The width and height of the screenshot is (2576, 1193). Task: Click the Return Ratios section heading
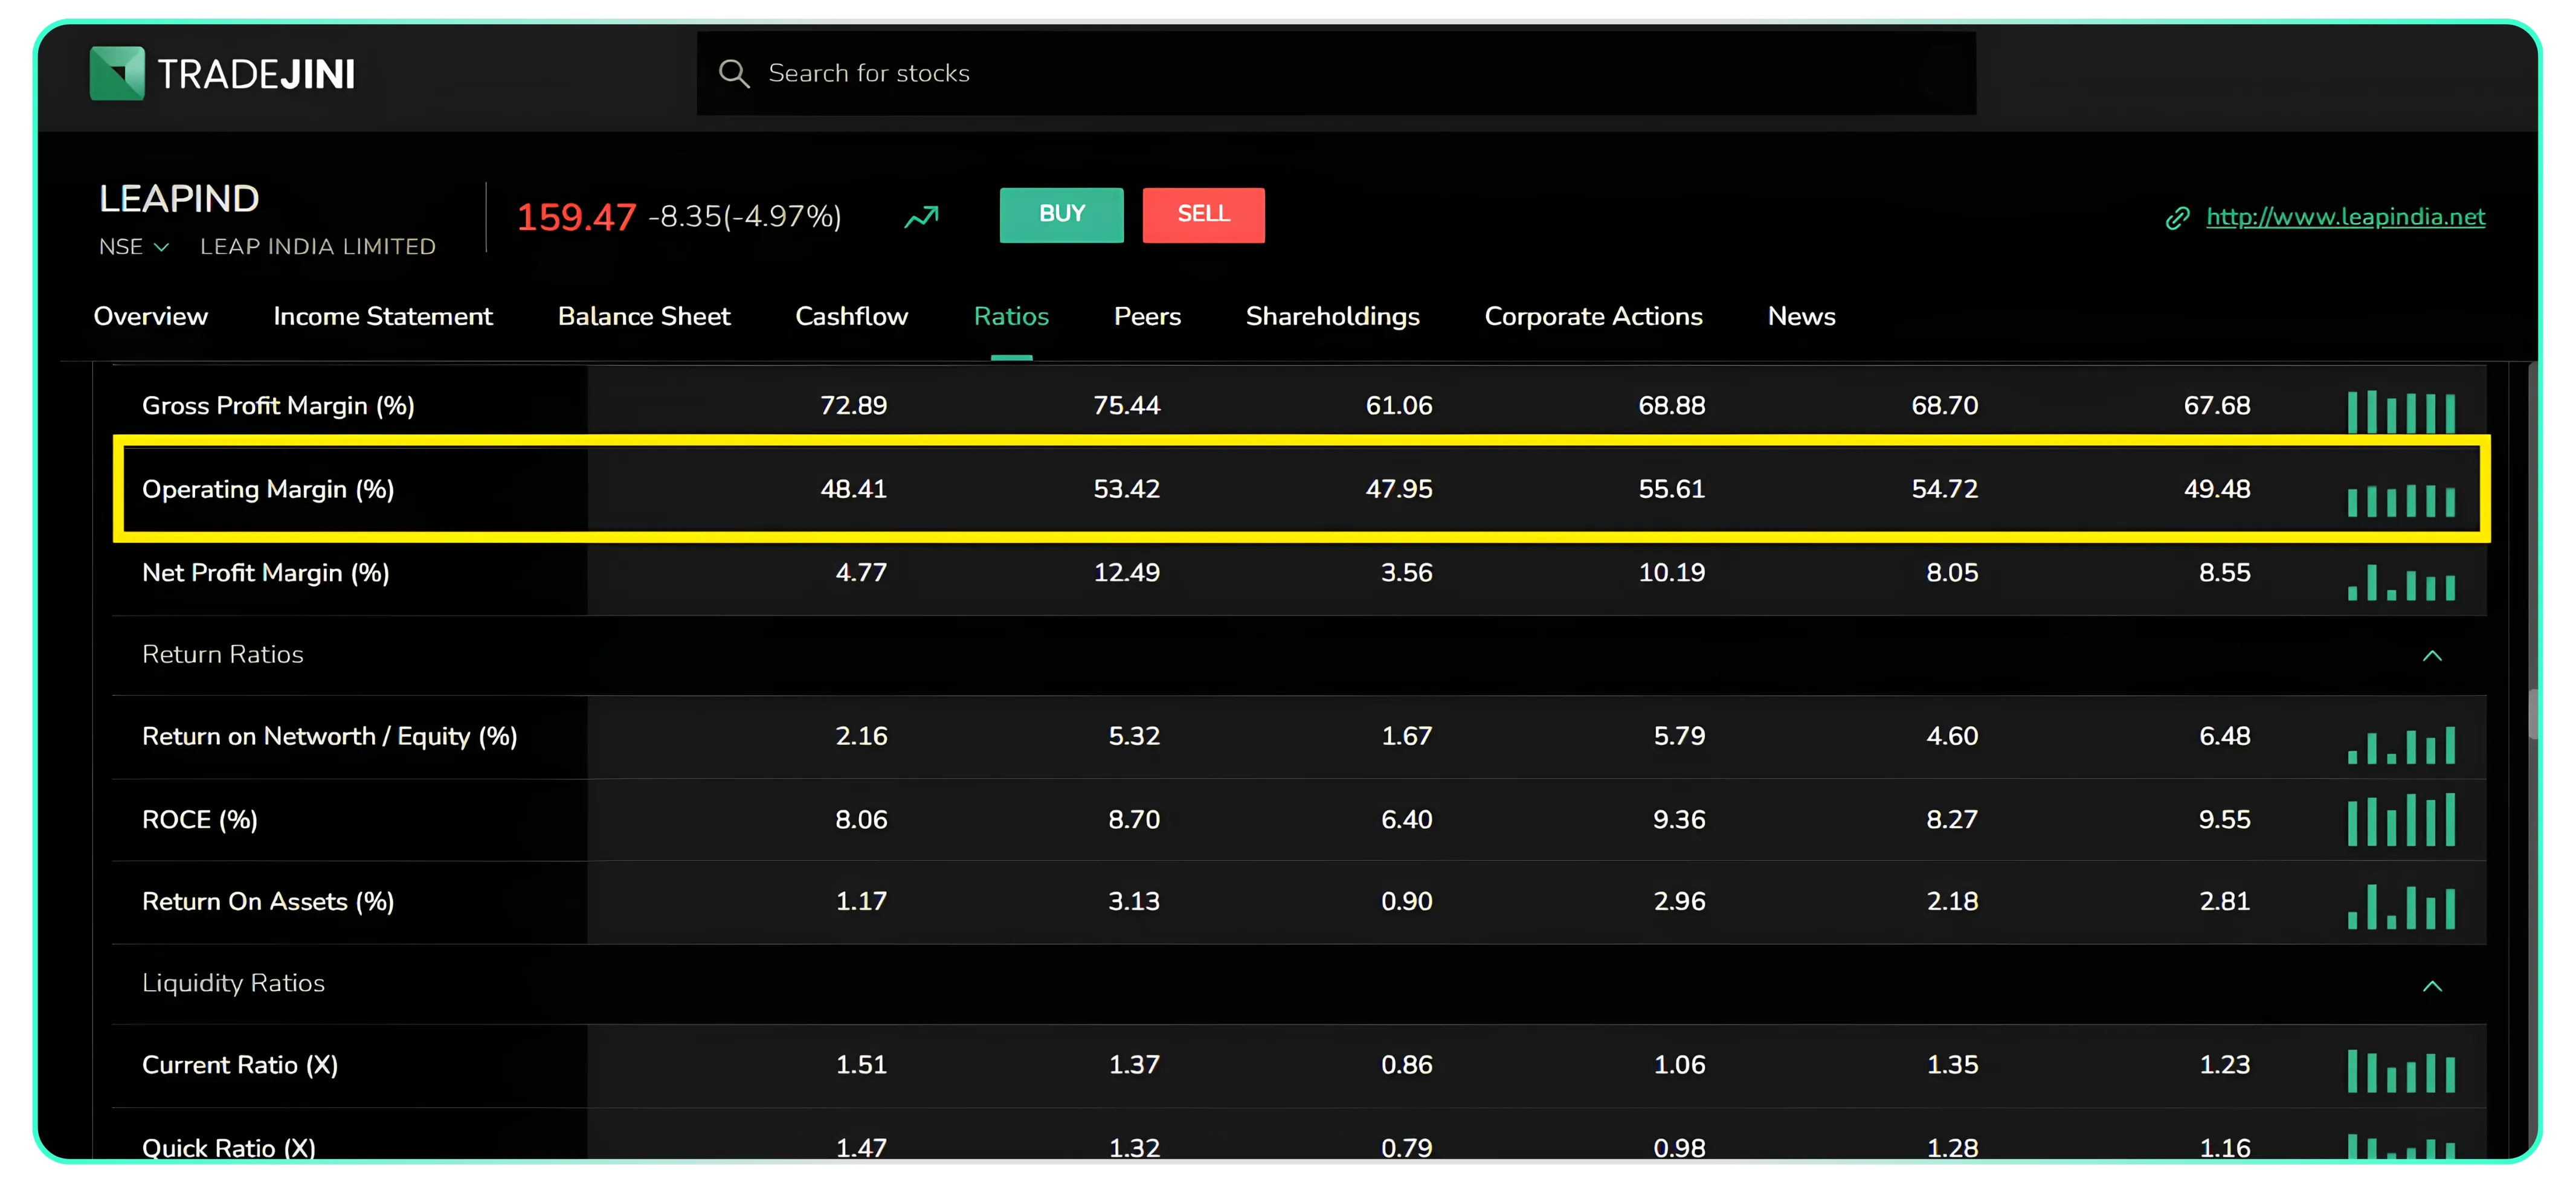[223, 654]
